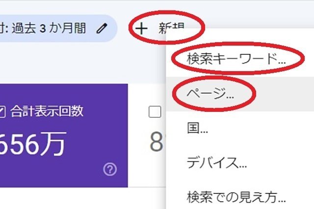The image size is (314, 209).
Task: Click the 656万 impressions value
Action: [33, 144]
